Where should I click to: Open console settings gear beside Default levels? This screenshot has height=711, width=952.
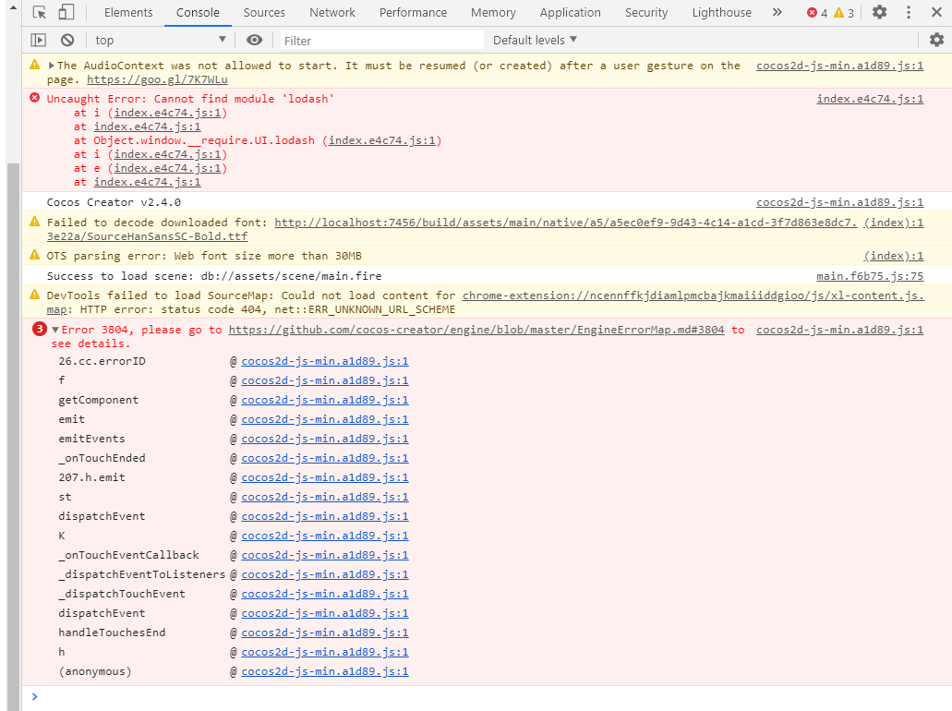point(937,40)
